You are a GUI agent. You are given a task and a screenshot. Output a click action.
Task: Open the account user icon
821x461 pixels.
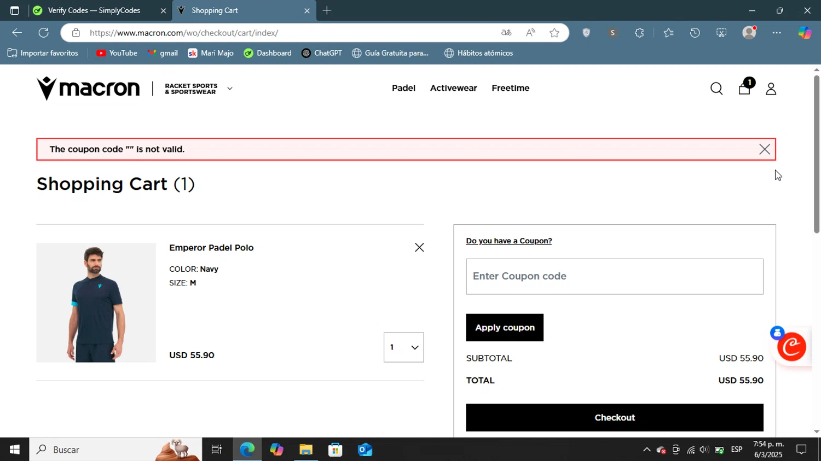[771, 89]
